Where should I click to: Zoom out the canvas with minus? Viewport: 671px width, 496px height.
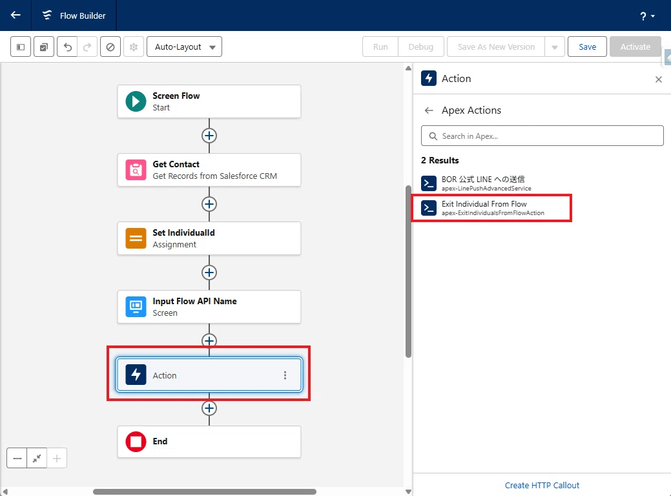(x=17, y=459)
